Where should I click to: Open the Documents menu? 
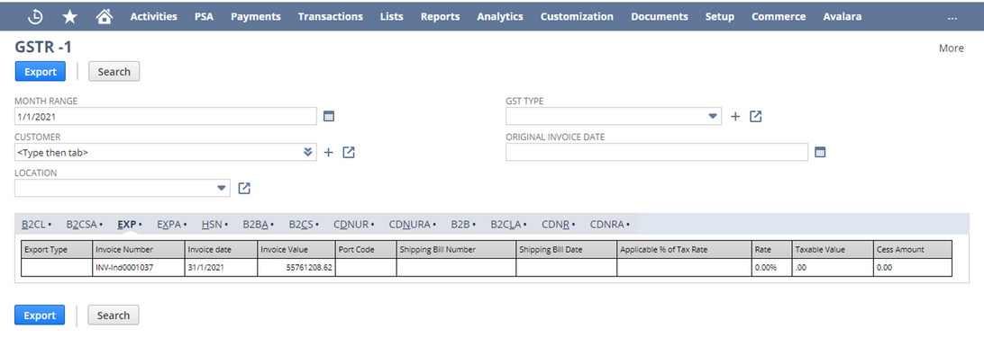660,17
